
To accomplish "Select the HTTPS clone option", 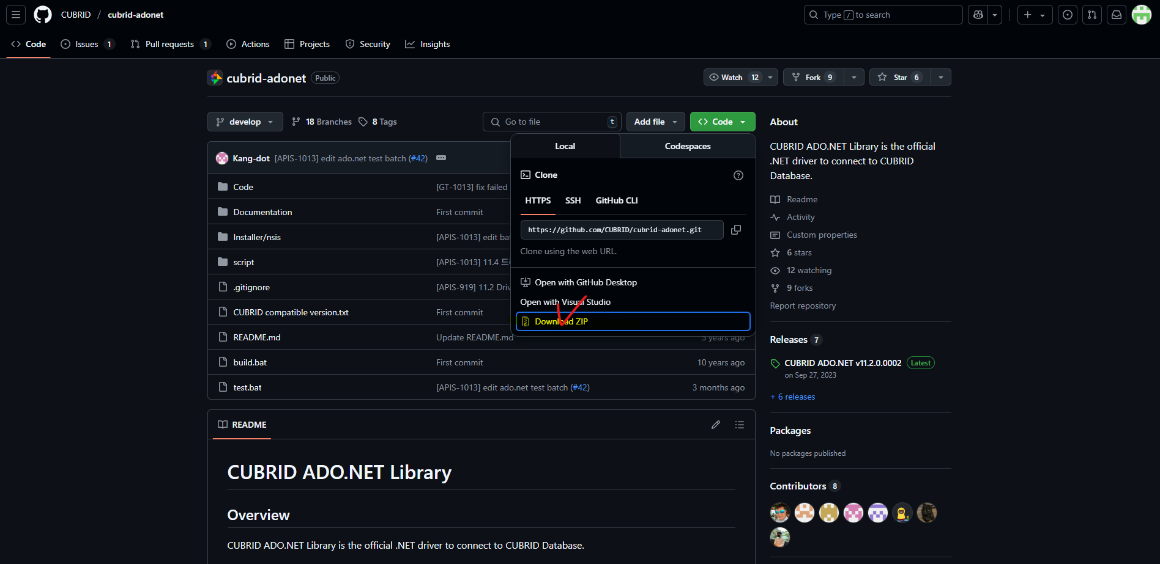I will pyautogui.click(x=538, y=200).
